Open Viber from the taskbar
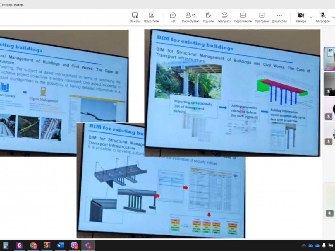The height and width of the screenshot is (251, 335). tap(74, 245)
